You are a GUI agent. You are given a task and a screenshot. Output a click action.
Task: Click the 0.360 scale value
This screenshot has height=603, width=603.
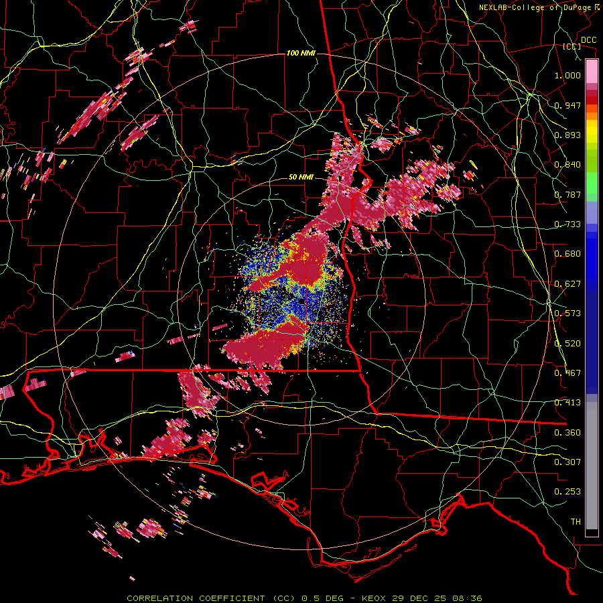[x=567, y=433]
